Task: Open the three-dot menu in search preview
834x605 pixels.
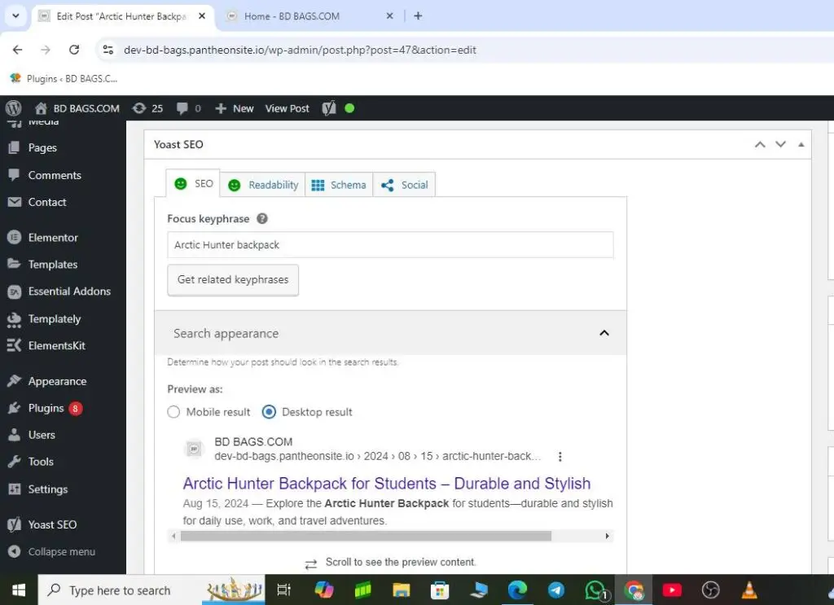Action: tap(560, 457)
